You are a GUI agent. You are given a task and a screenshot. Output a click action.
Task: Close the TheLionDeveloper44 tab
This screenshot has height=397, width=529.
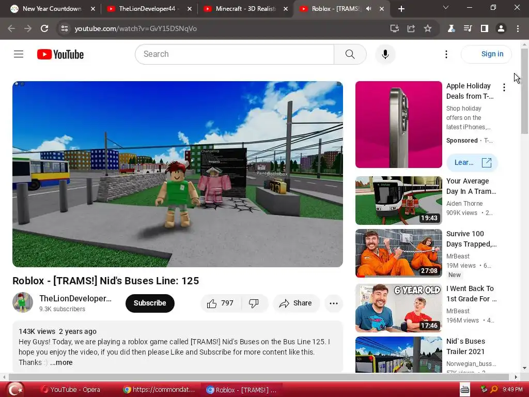[x=189, y=9]
